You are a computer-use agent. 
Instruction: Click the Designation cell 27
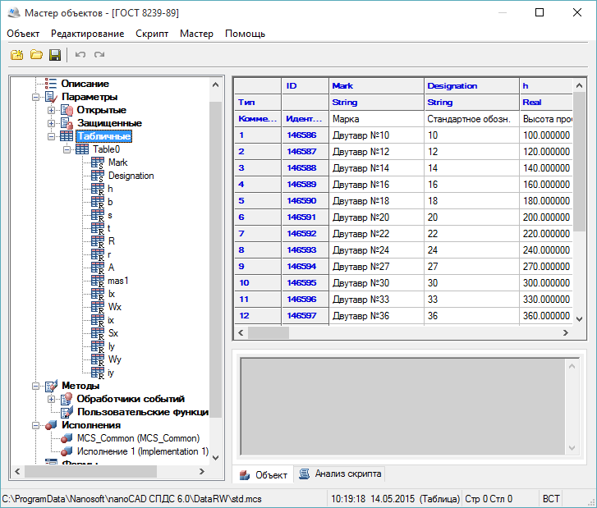(471, 267)
